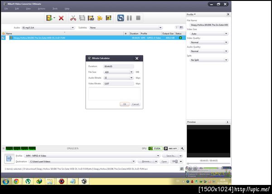272x194 pixels.
Task: Expand the Audio track dropdown
Action: click(x=73, y=28)
